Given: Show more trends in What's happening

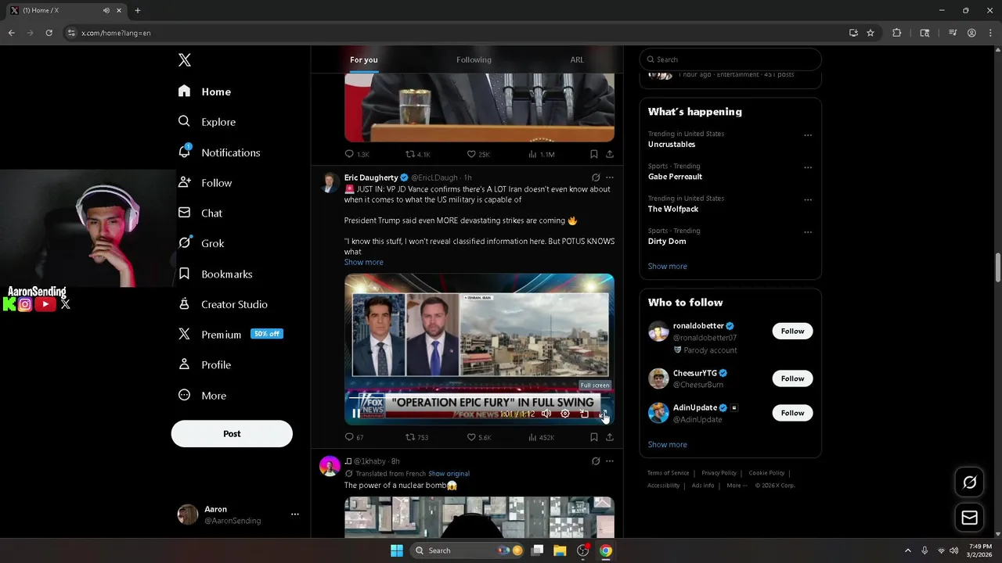Looking at the screenshot, I should pos(668,266).
